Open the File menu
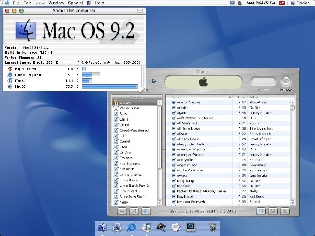The image size is (315, 236). (16, 3)
